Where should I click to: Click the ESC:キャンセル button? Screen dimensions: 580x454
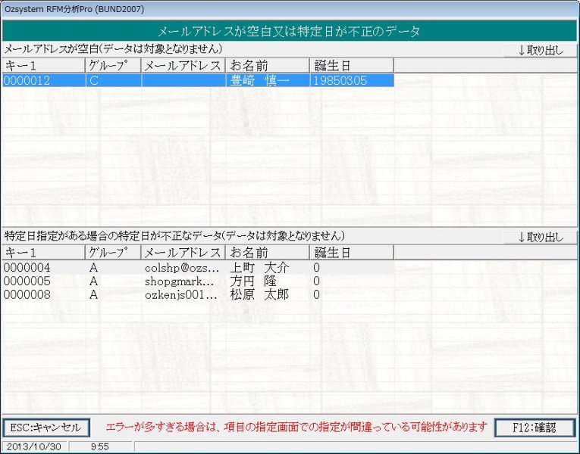point(46,428)
